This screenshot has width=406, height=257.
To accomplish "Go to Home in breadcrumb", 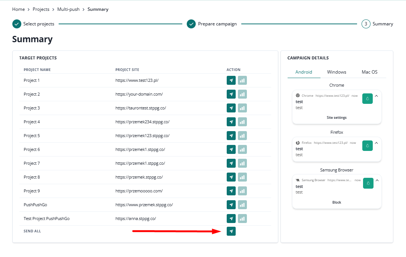I will click(18, 9).
